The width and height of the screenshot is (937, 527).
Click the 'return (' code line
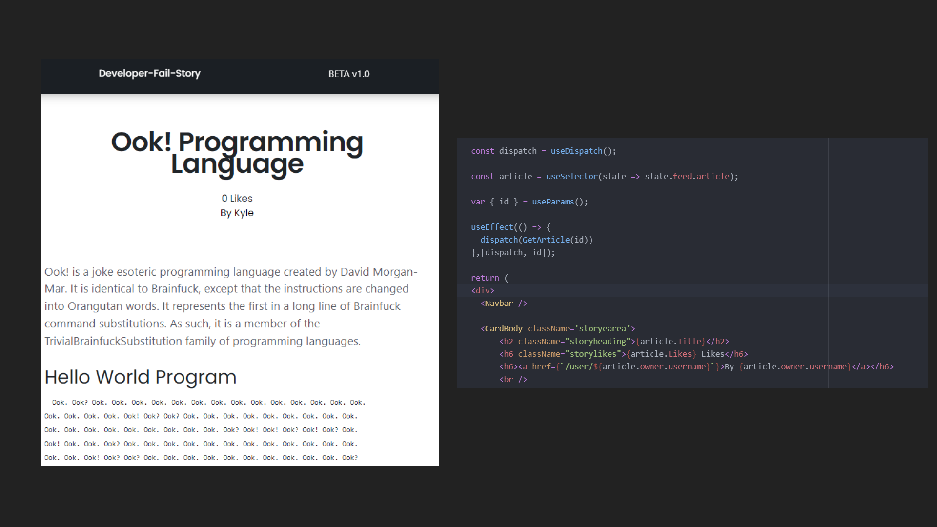[x=489, y=278]
